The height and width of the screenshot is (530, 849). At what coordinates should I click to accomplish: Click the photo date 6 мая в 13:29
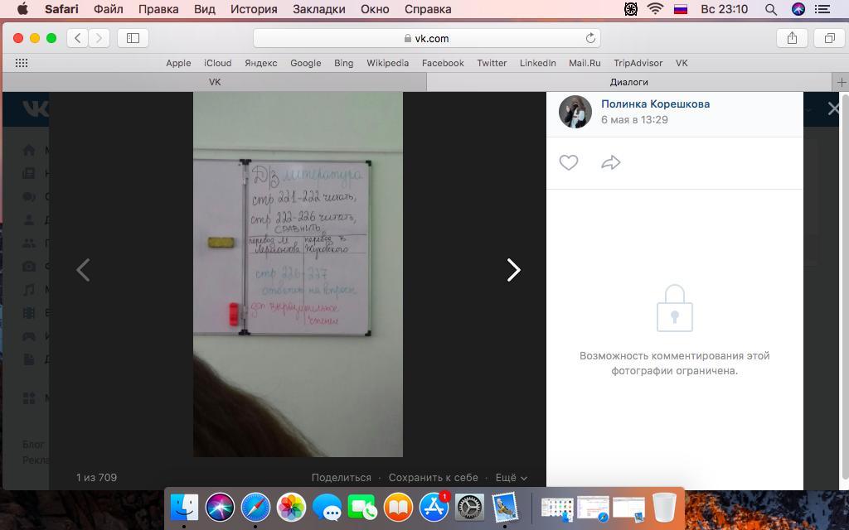tap(634, 119)
